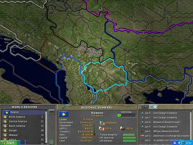Click the land value '10,240 km²'

87,141
